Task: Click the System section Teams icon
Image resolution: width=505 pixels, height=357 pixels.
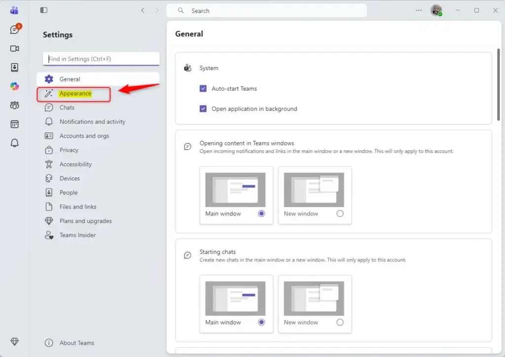Action: pos(187,68)
